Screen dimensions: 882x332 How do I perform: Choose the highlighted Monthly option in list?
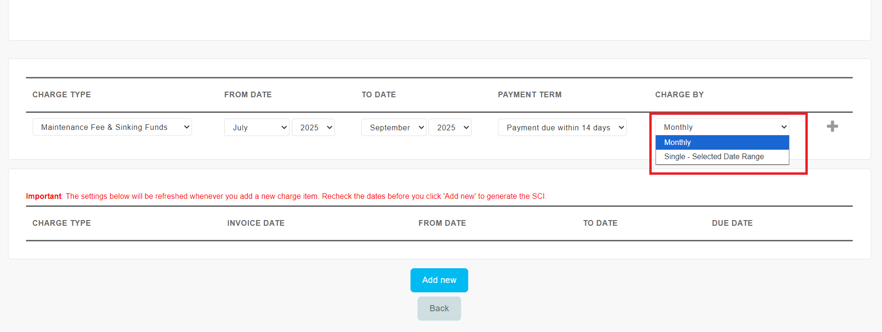[x=722, y=143]
